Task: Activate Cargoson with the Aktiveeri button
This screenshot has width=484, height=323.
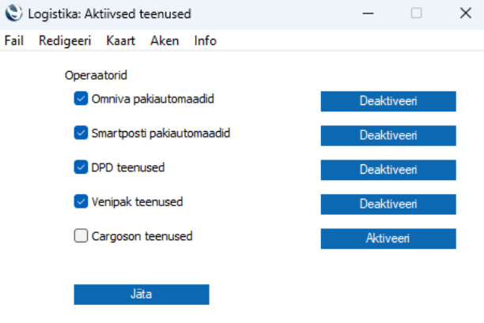Action: (x=388, y=238)
